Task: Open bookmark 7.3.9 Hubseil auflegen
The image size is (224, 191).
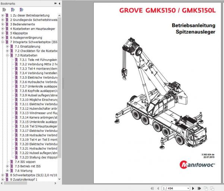Action: click(38, 95)
